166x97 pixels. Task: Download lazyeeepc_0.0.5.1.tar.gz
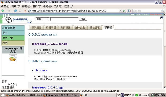click(50, 44)
